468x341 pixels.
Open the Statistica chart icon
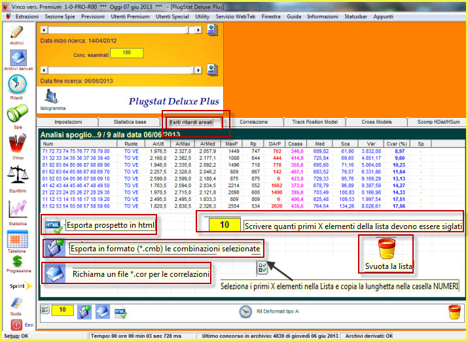pyautogui.click(x=18, y=209)
